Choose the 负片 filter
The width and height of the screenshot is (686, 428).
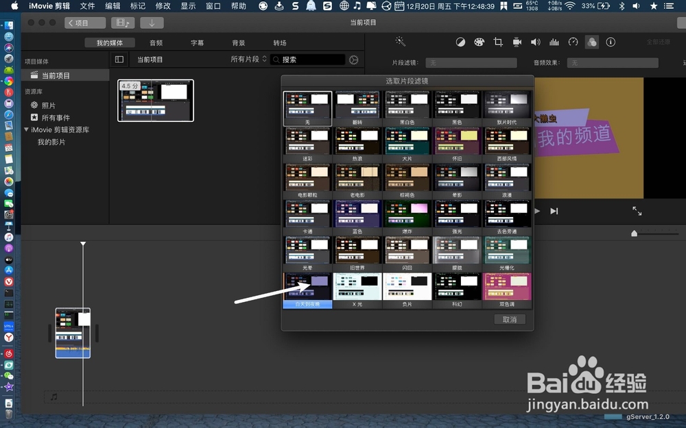(407, 290)
